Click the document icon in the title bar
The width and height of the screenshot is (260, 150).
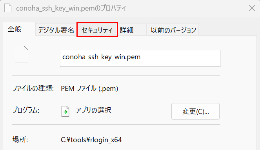click(8, 8)
